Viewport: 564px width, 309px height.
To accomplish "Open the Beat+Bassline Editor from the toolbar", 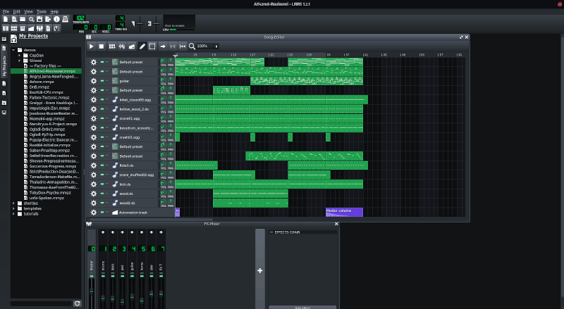I will [14, 28].
